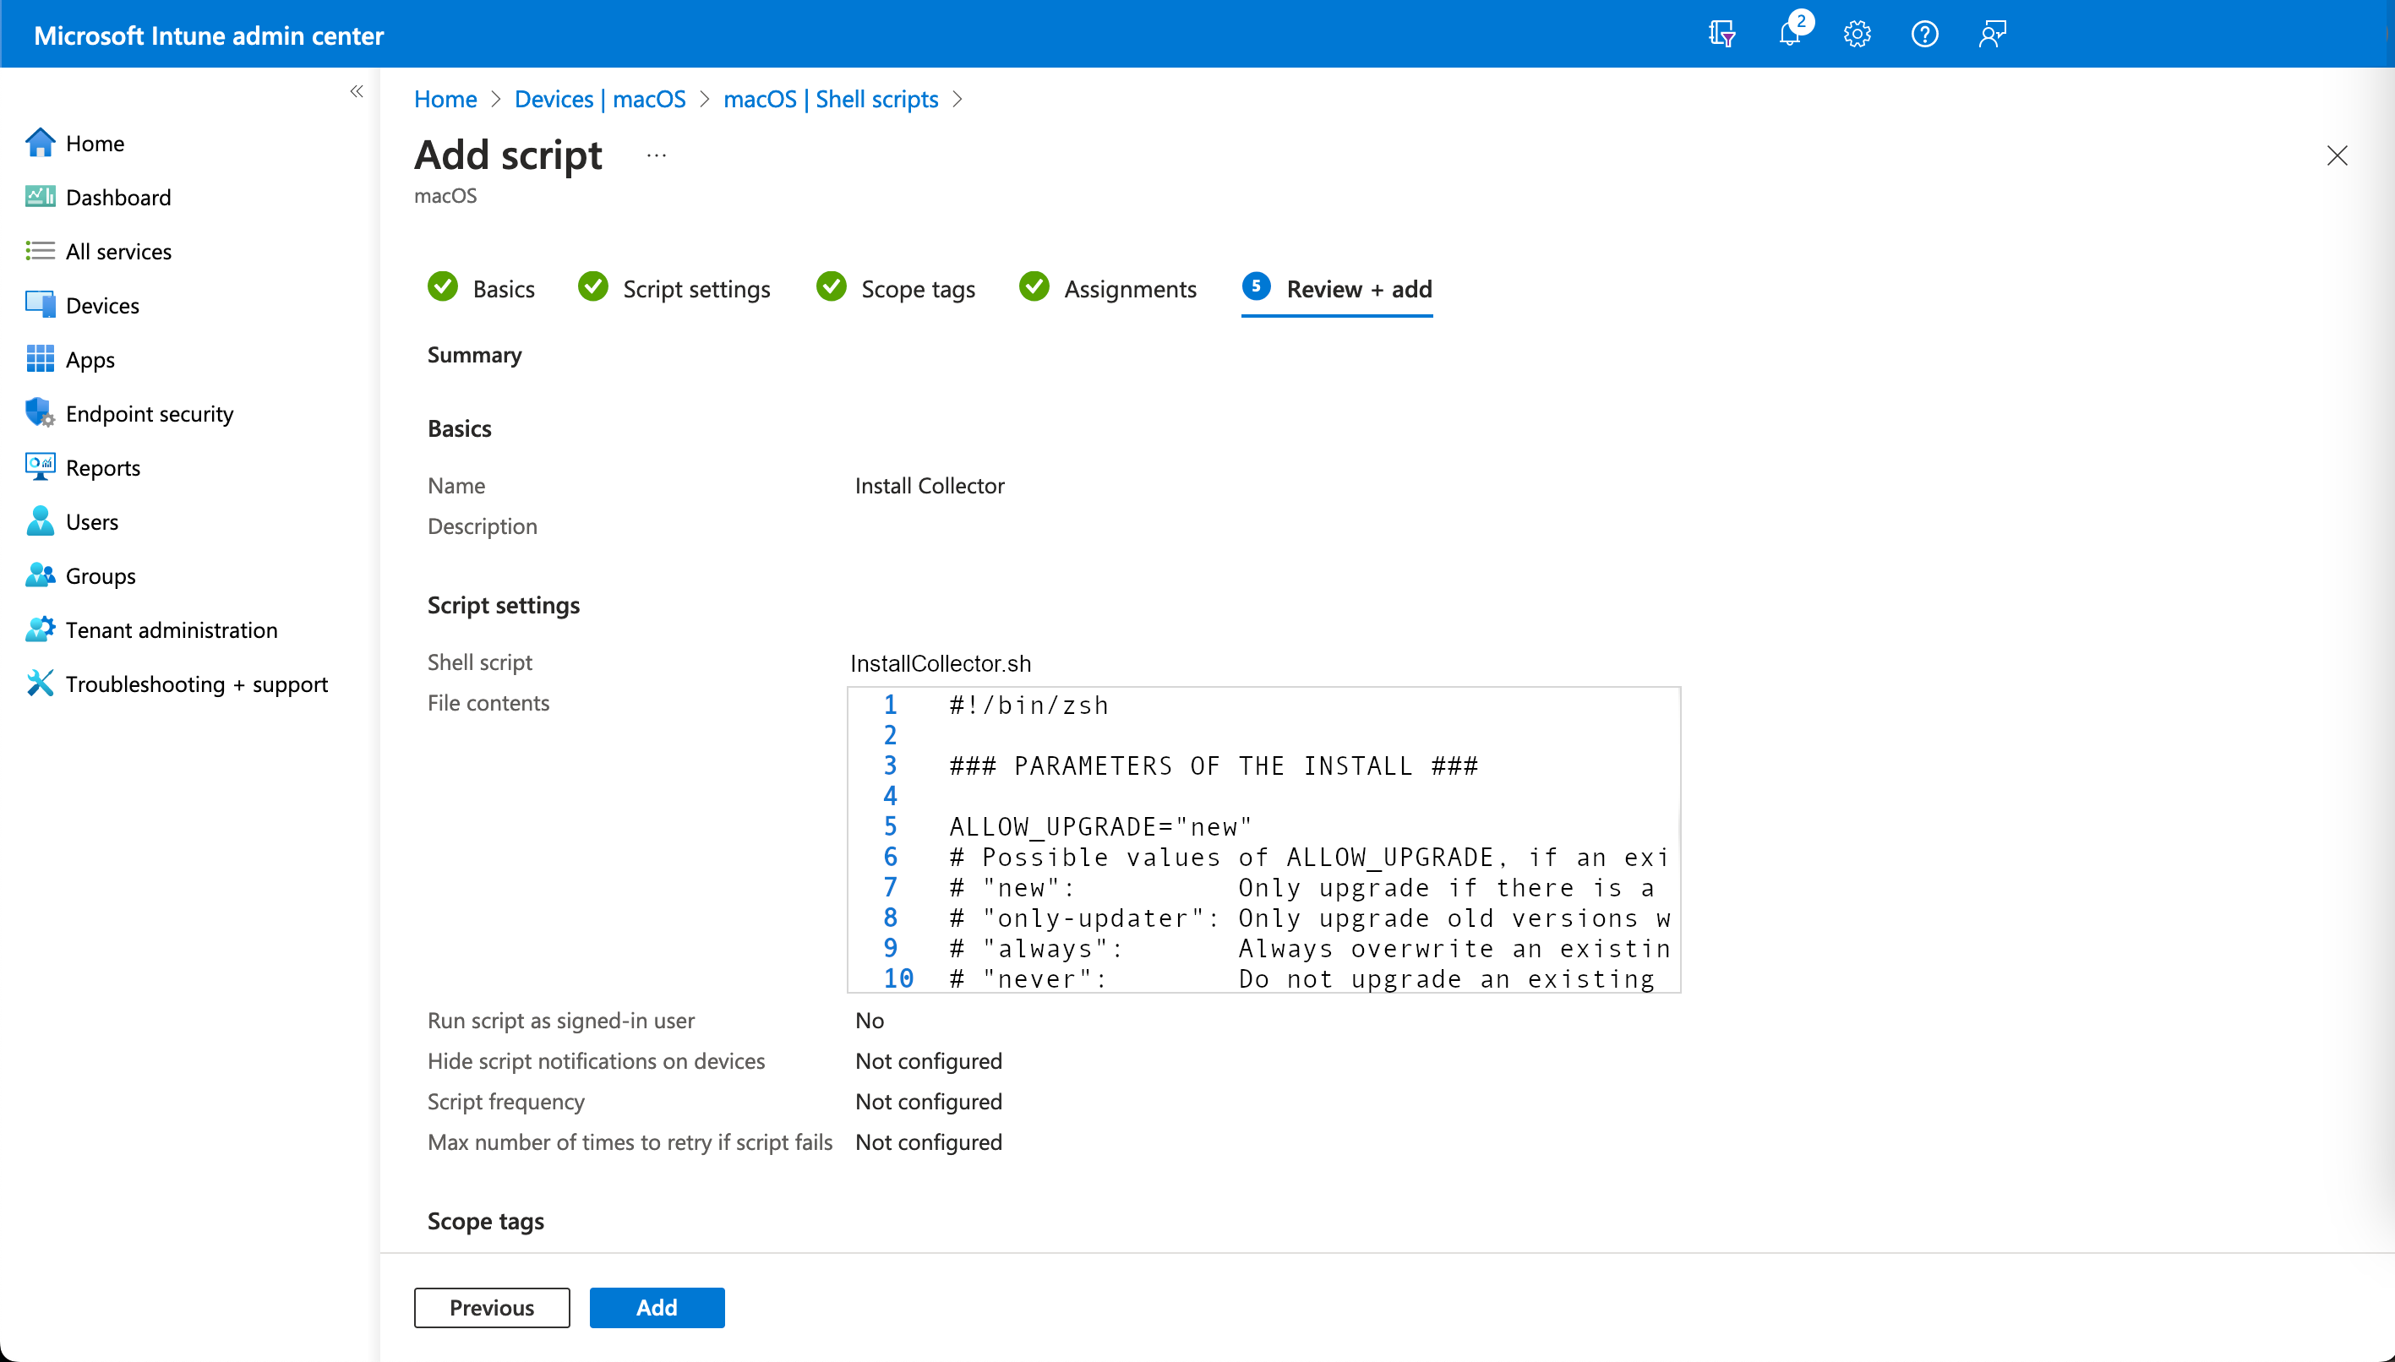Open Troubleshooting + support in sidebar
This screenshot has width=2395, height=1362.
click(196, 684)
